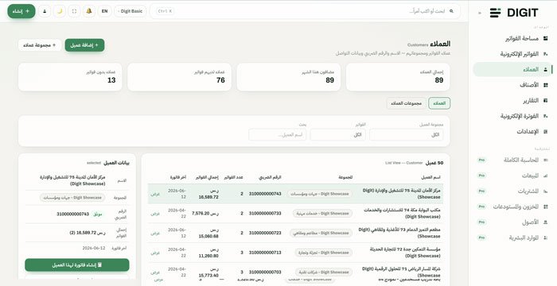Open الأصول (assets) sidebar icon
Image resolution: width=557 pixels, height=286 pixels.
(546, 222)
